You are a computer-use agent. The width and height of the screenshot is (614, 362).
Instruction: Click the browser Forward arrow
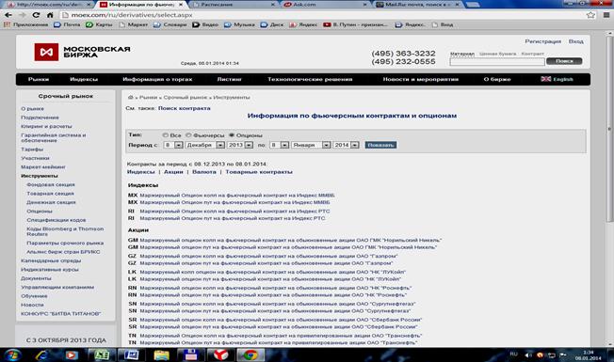coord(22,15)
